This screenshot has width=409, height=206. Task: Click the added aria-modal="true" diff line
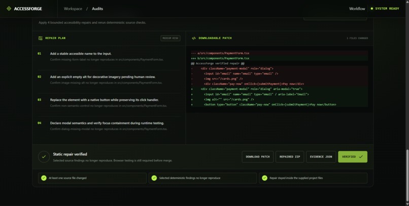point(280,89)
